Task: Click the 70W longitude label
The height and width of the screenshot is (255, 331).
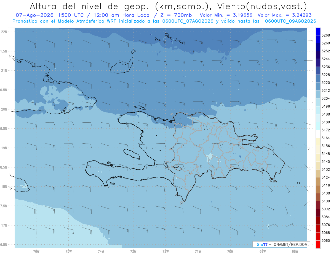Action: 230,251
